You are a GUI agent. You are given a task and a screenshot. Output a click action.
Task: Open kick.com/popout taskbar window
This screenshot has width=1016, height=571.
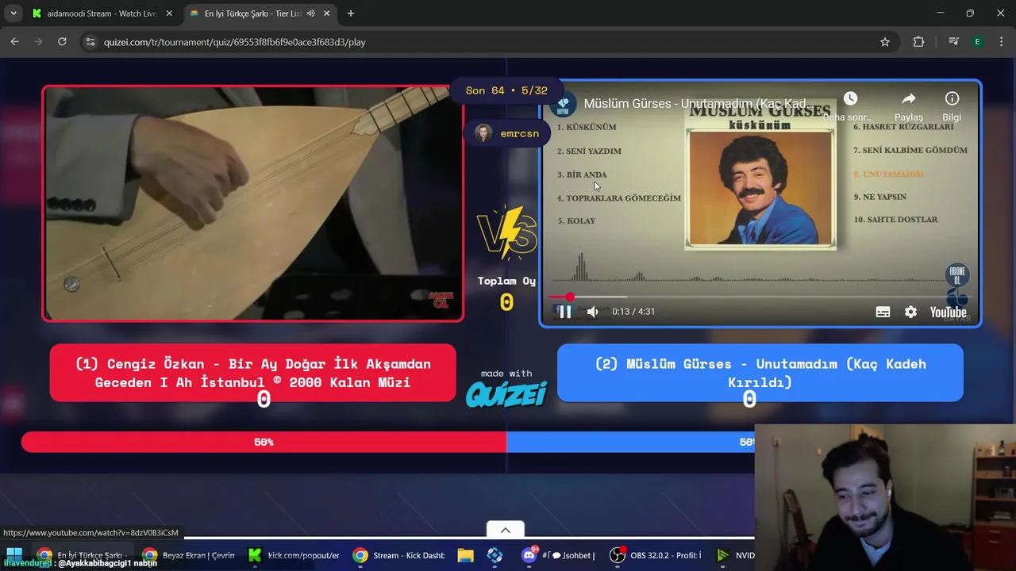[294, 555]
